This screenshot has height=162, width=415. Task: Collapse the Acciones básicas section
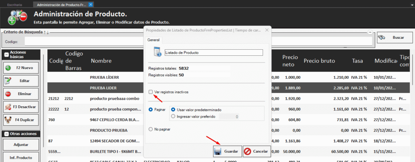pyautogui.click(x=6, y=55)
